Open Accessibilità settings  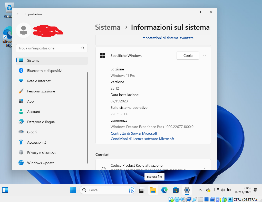click(52, 142)
